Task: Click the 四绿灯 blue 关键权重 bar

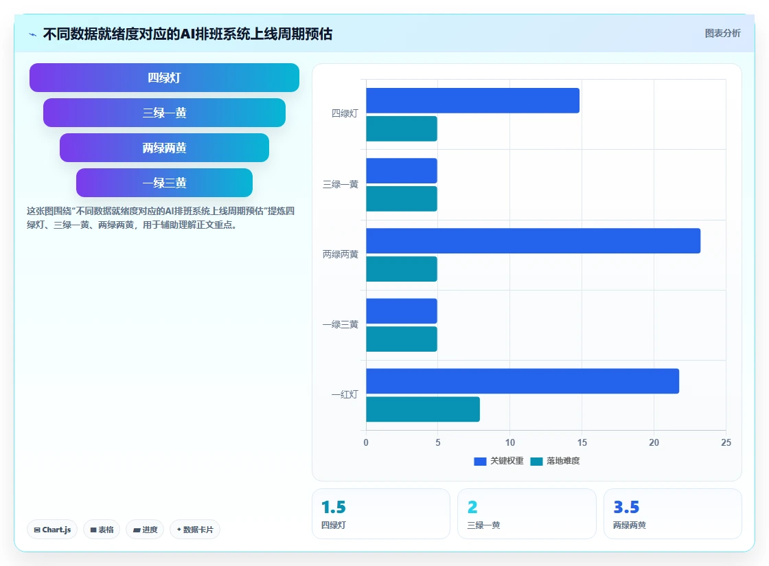Action: click(473, 100)
